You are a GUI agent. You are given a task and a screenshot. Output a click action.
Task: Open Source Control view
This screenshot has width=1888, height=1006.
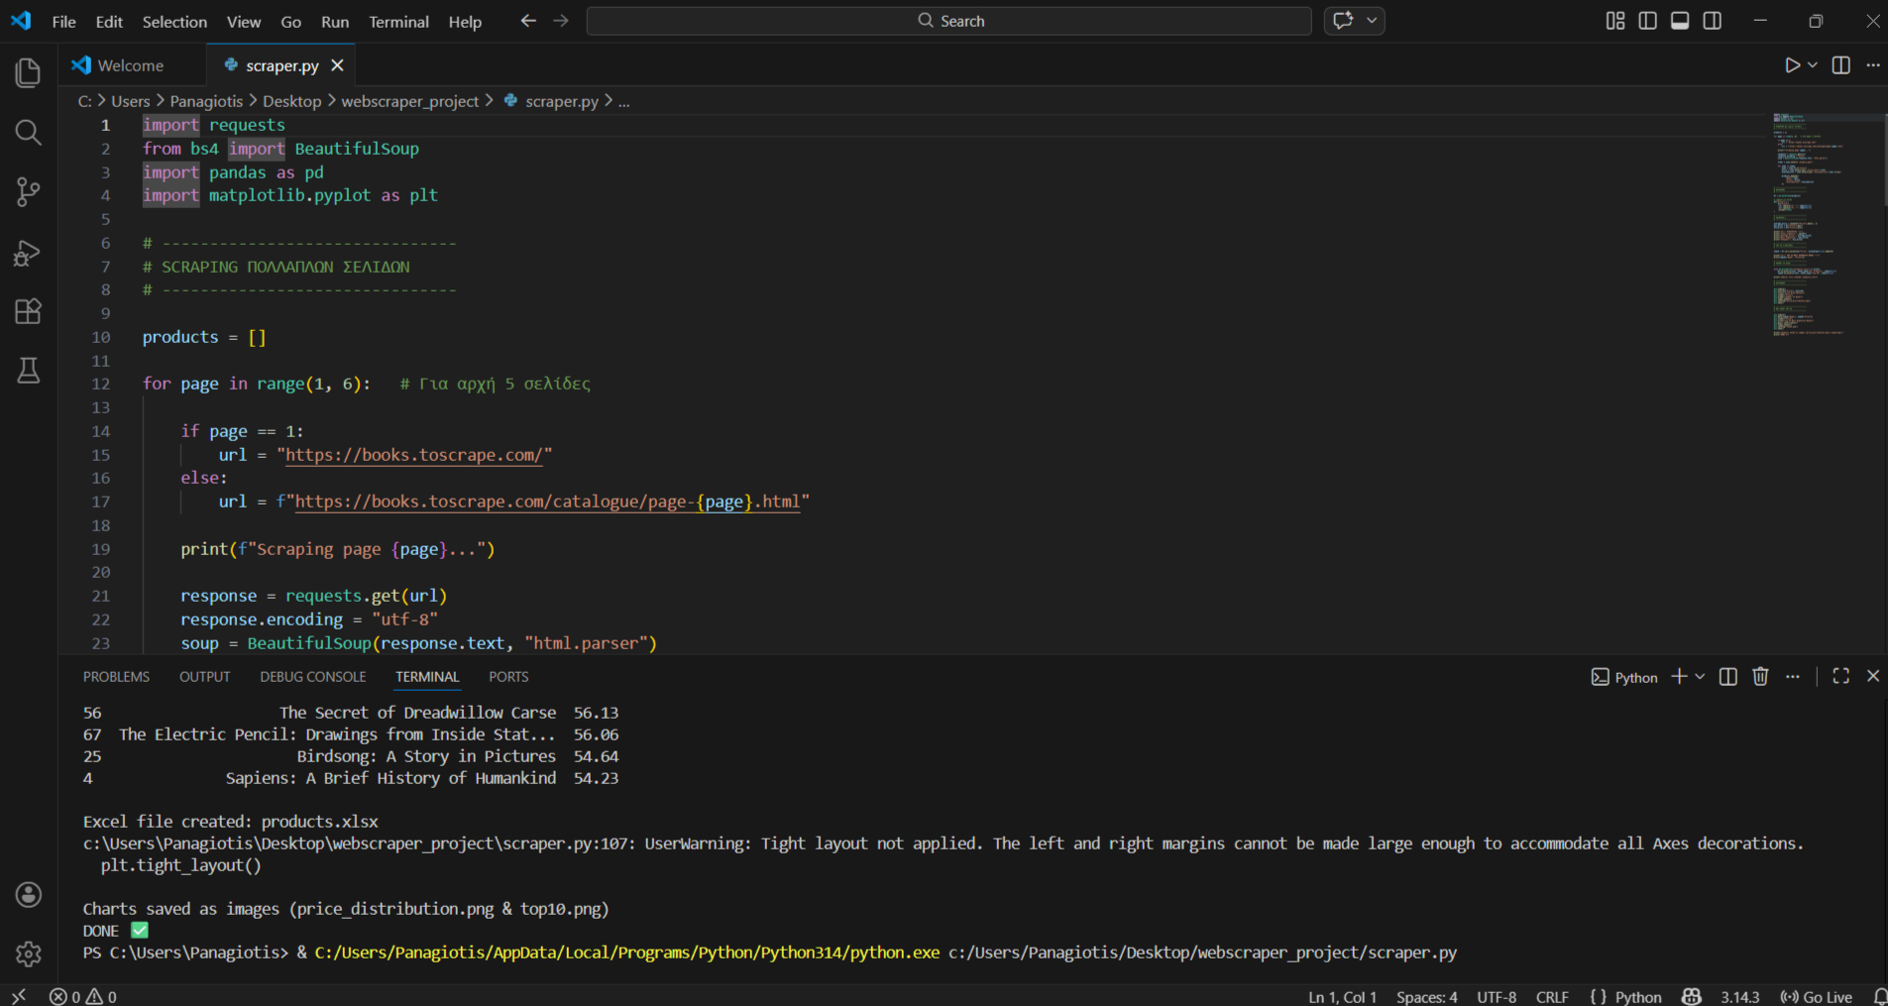point(29,192)
